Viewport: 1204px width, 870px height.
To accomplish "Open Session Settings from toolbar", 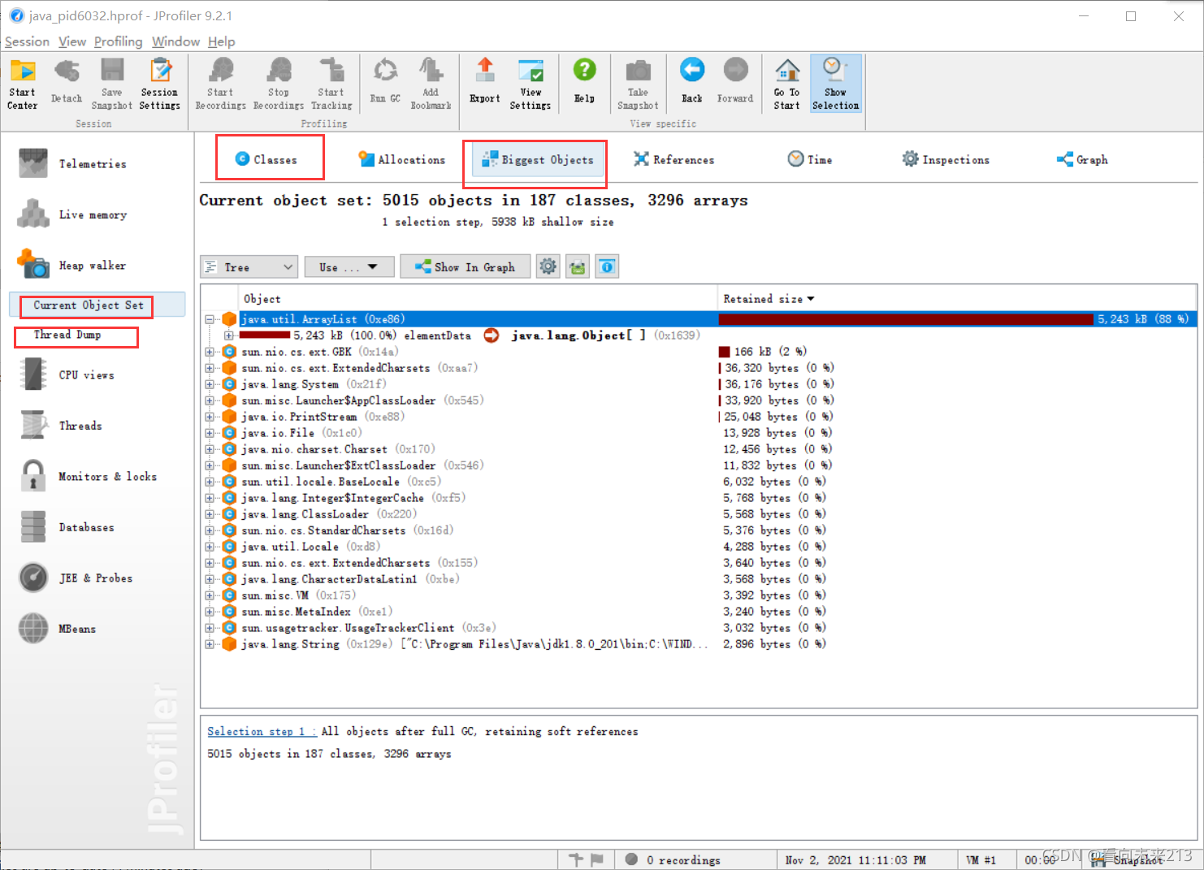I will [160, 84].
